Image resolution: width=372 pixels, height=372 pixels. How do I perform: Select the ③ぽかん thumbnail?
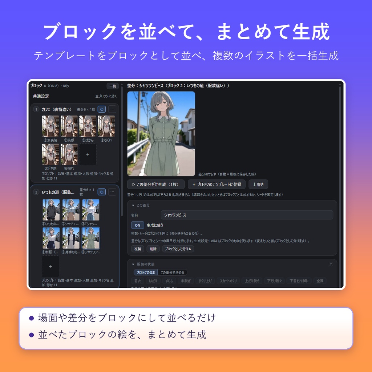(x=88, y=126)
